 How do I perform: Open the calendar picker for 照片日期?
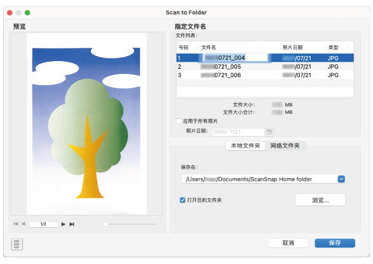[x=269, y=132]
